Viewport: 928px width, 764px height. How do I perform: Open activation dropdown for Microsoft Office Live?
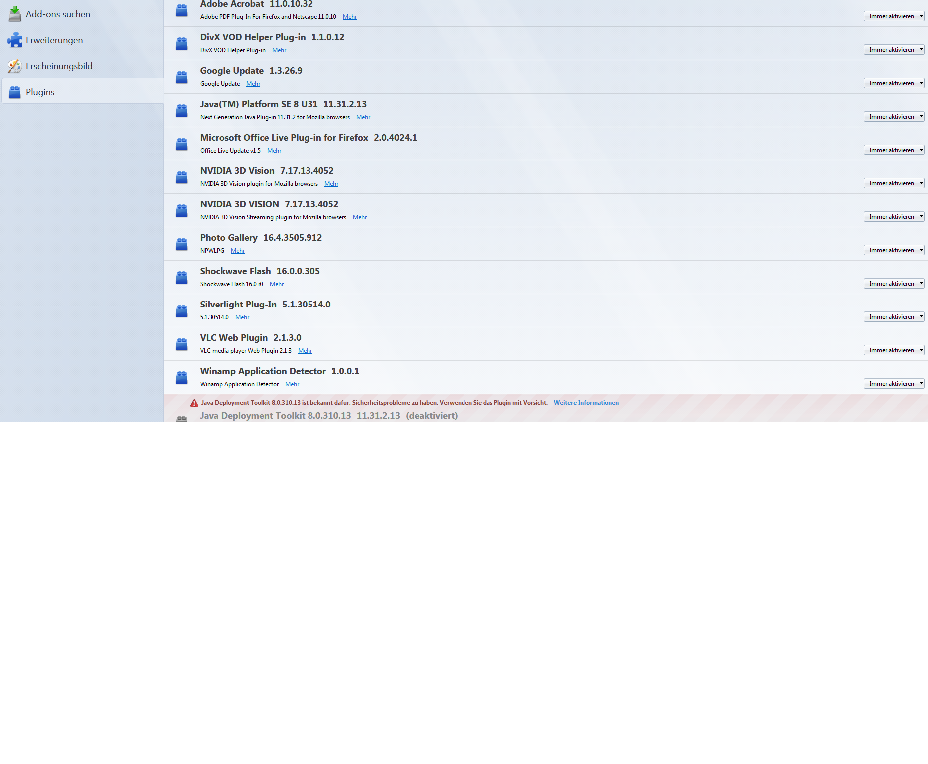pos(894,150)
